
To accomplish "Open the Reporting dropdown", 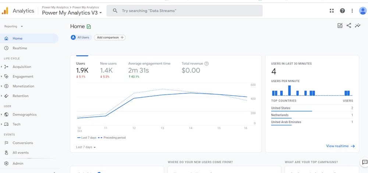I will [x=14, y=26].
